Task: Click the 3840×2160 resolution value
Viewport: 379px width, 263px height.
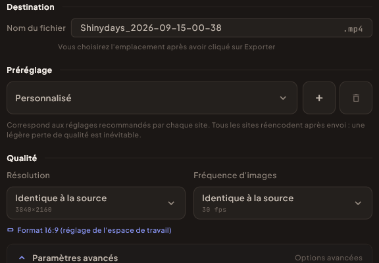Action: [x=34, y=210]
